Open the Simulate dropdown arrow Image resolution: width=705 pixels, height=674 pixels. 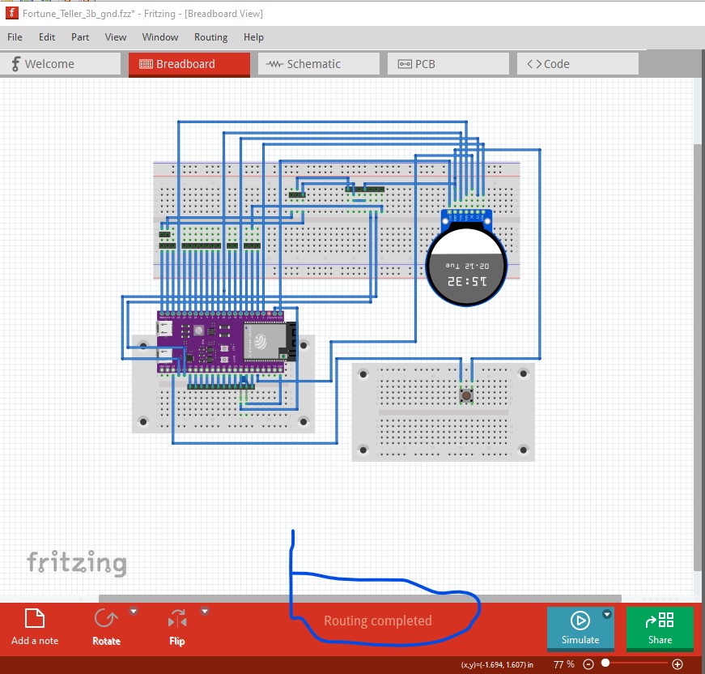pos(607,616)
